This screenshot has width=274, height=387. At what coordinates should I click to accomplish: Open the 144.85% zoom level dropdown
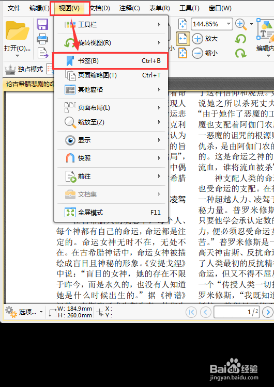229,24
